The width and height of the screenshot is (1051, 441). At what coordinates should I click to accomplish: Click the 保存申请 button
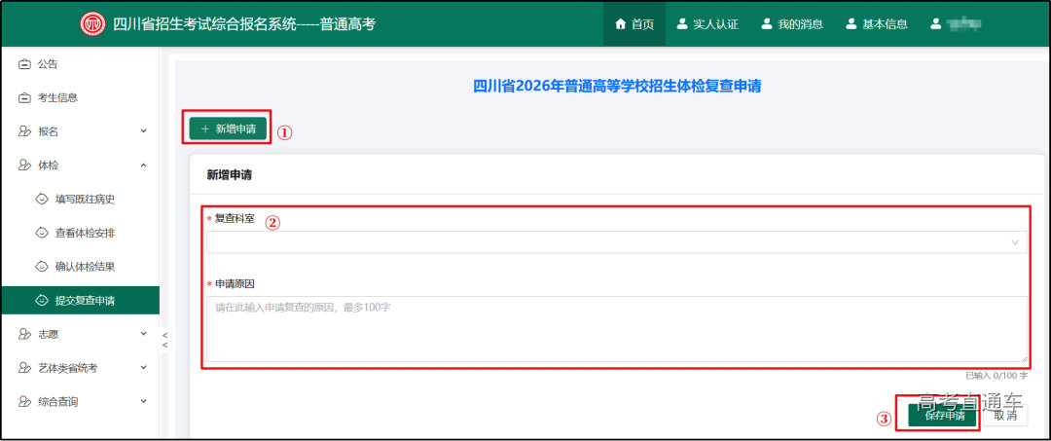tap(944, 416)
